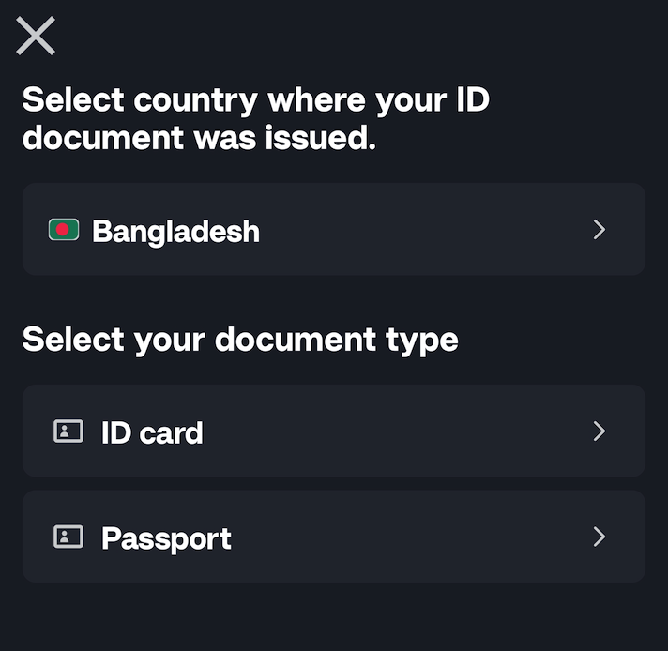Tap the X icon at top left
This screenshot has height=651, width=668.
pos(36,36)
